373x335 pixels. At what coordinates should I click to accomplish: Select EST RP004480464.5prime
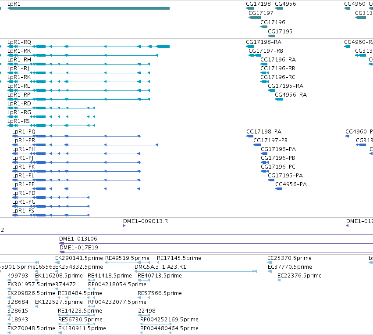tap(156, 333)
